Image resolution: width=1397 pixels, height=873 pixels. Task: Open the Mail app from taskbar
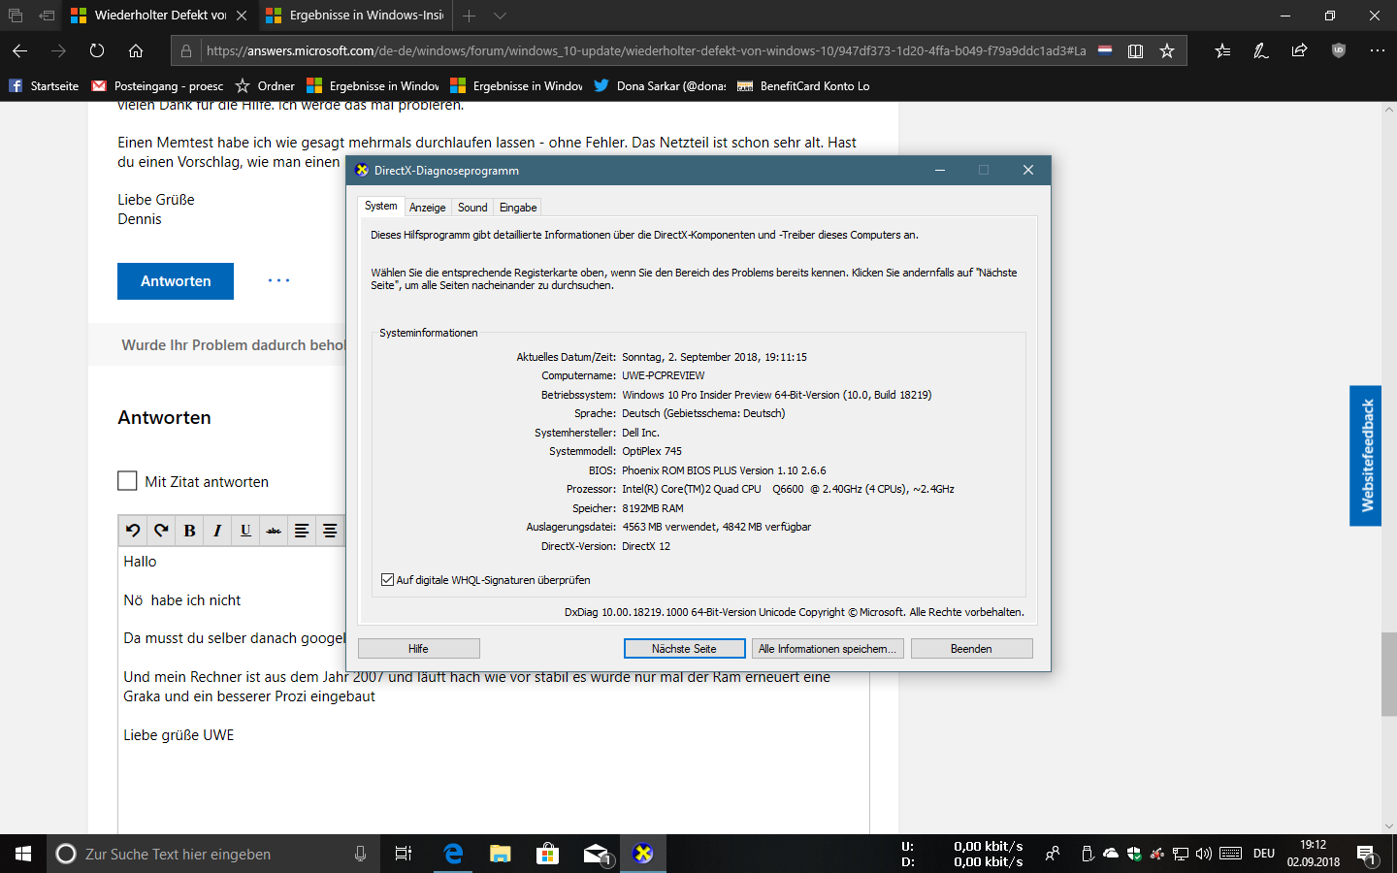pyautogui.click(x=596, y=854)
